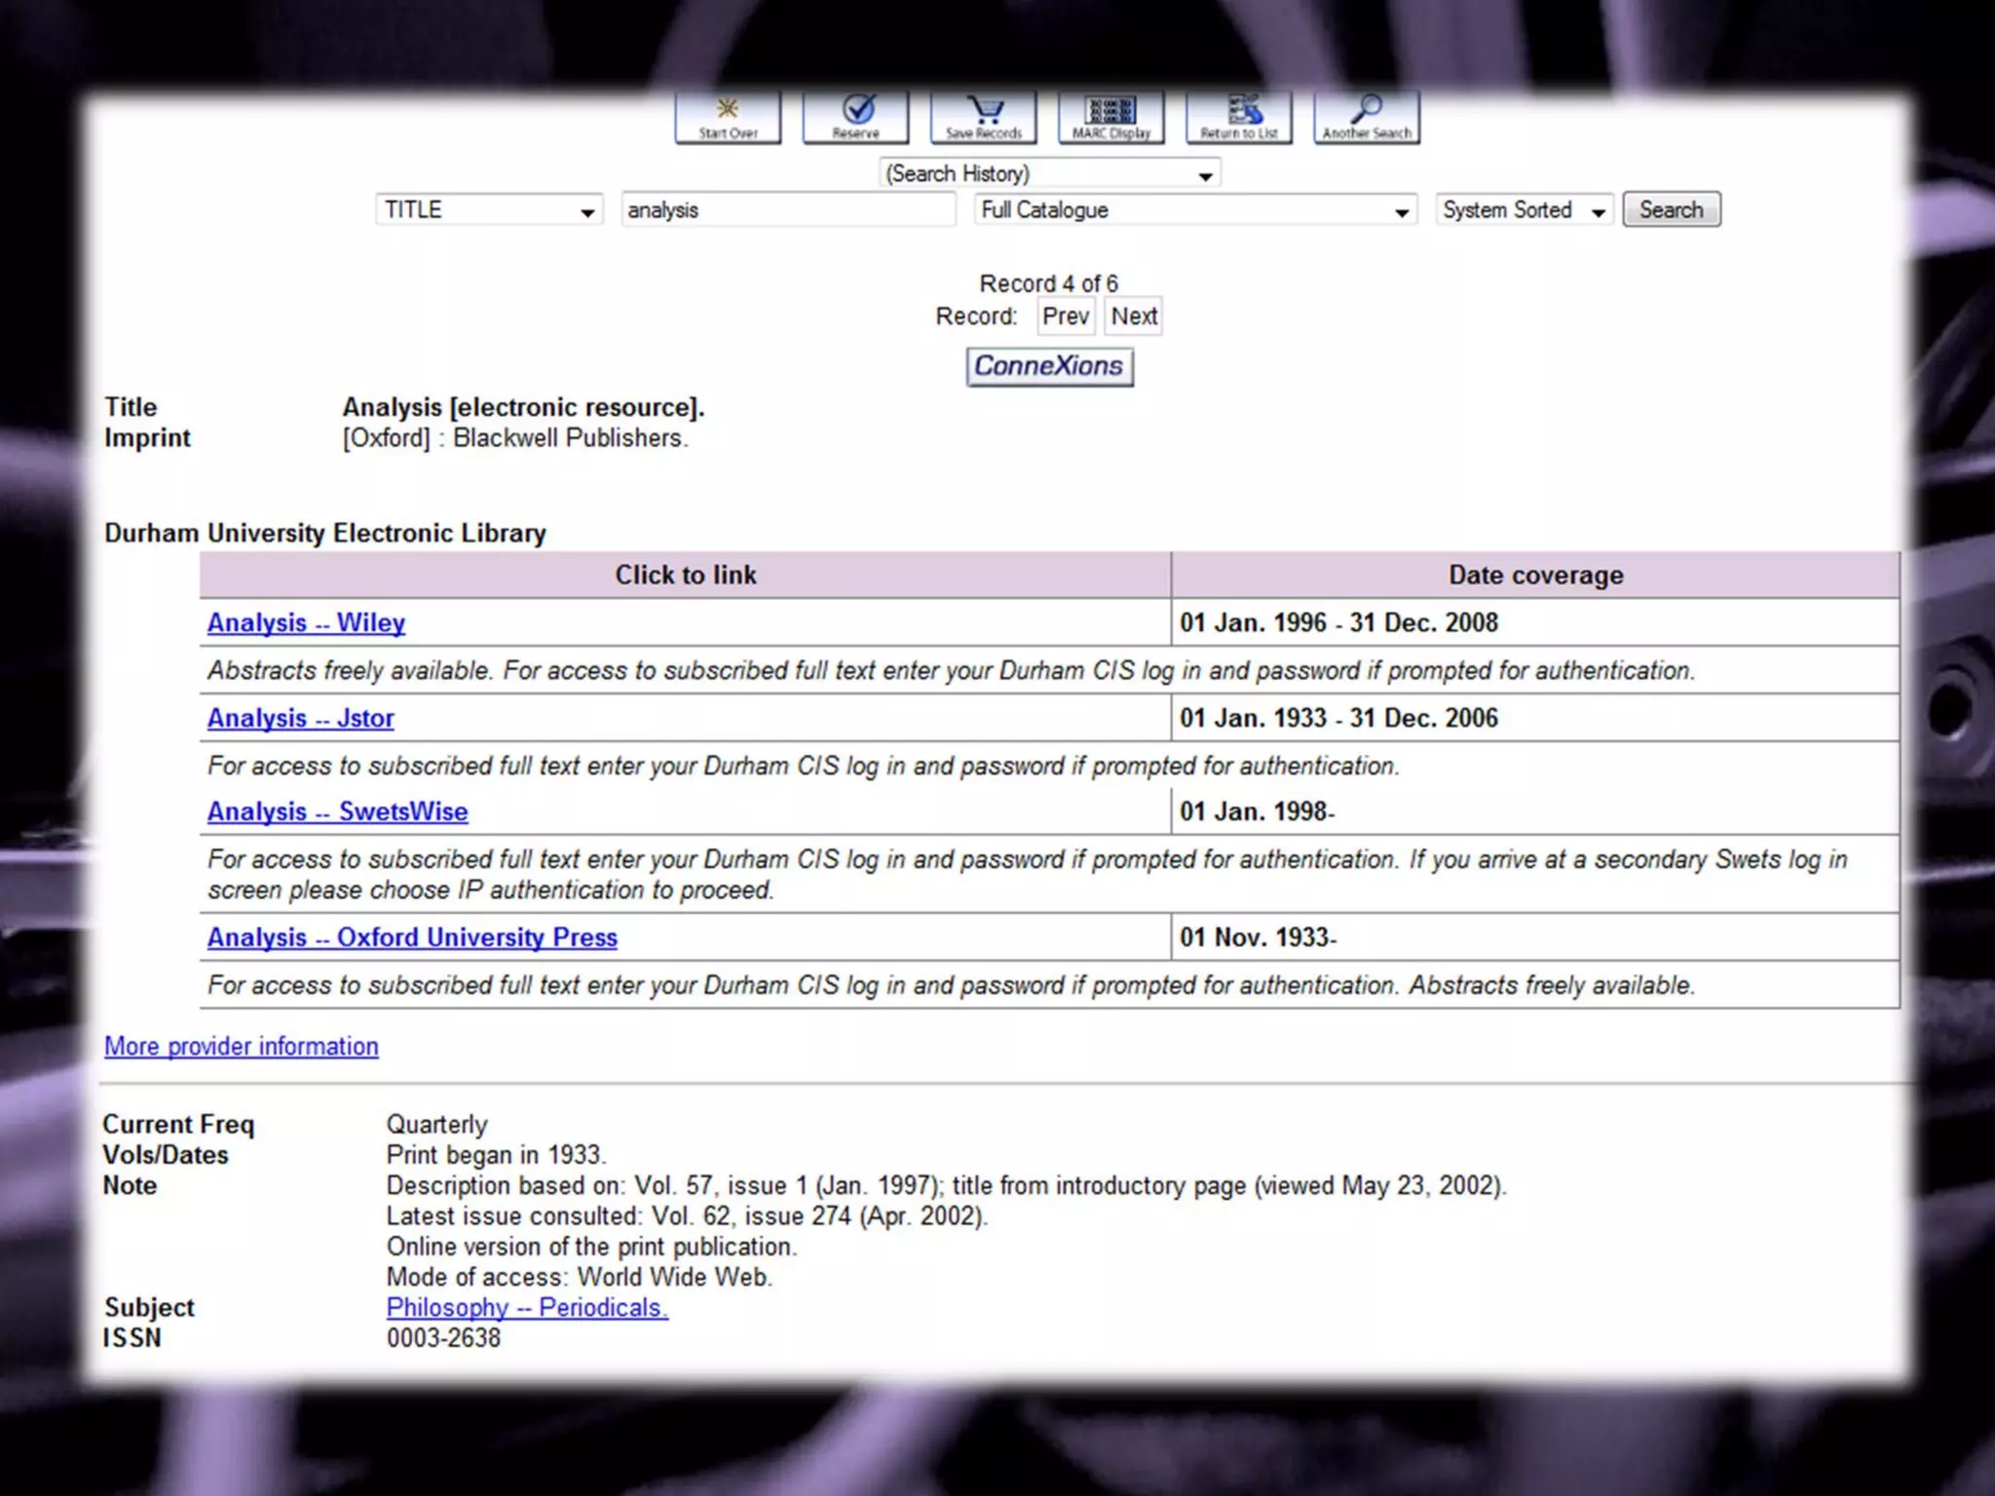Follow the Analysis -- SwetsWise link
Viewport: 1995px width, 1496px height.
[337, 812]
